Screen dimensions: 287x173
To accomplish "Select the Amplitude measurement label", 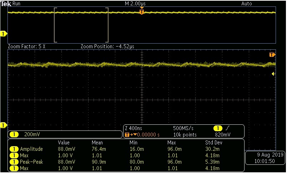I will click(31, 149).
